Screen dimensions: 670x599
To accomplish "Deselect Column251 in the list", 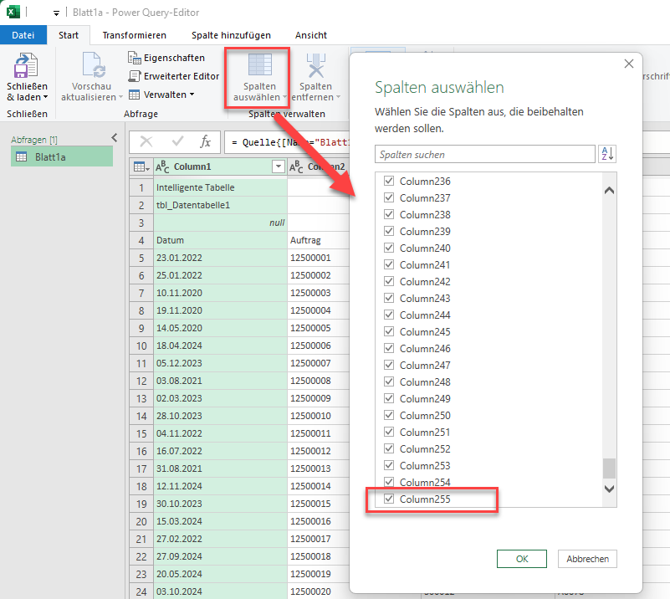I will 389,432.
